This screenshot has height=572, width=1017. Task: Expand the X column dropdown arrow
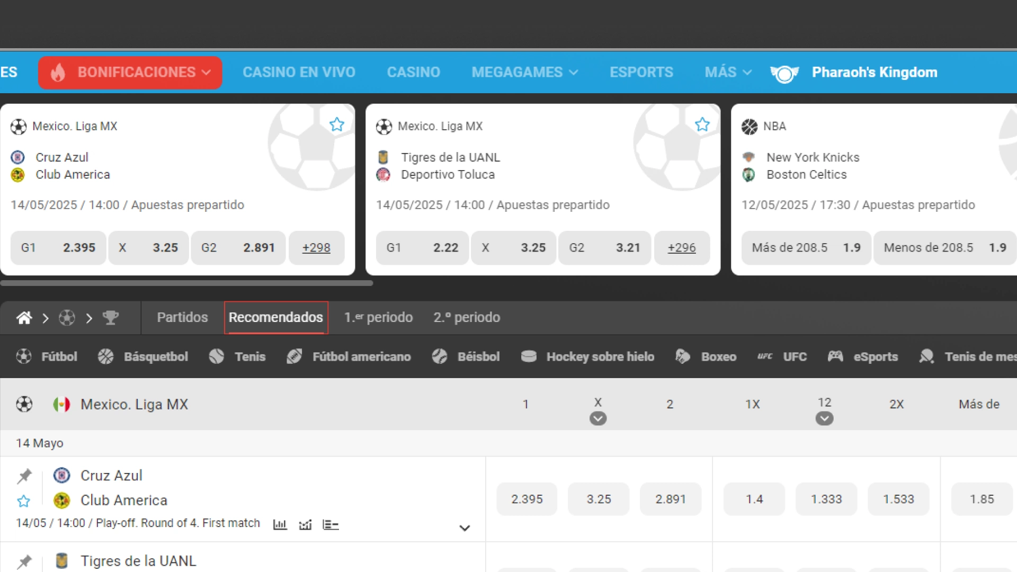click(x=598, y=418)
